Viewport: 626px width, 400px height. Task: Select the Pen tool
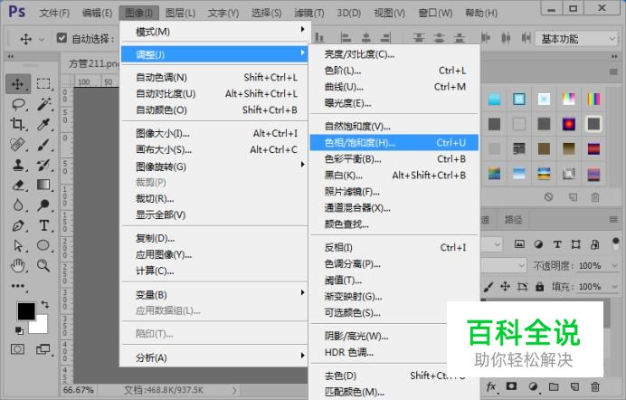click(x=18, y=225)
